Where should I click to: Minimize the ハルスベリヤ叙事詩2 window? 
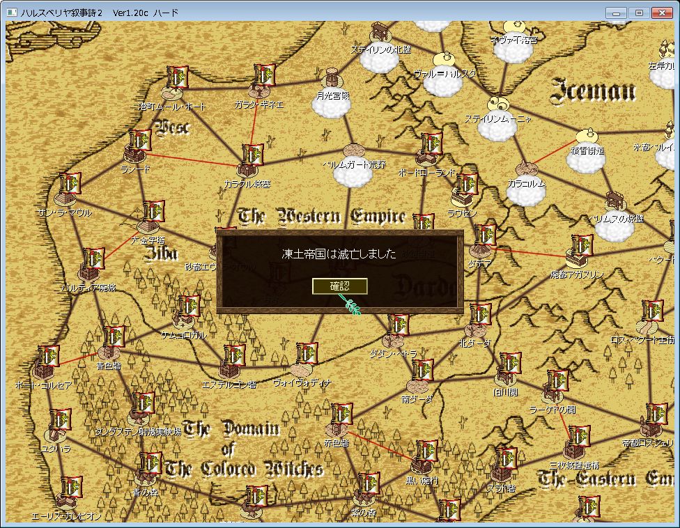pyautogui.click(x=616, y=13)
